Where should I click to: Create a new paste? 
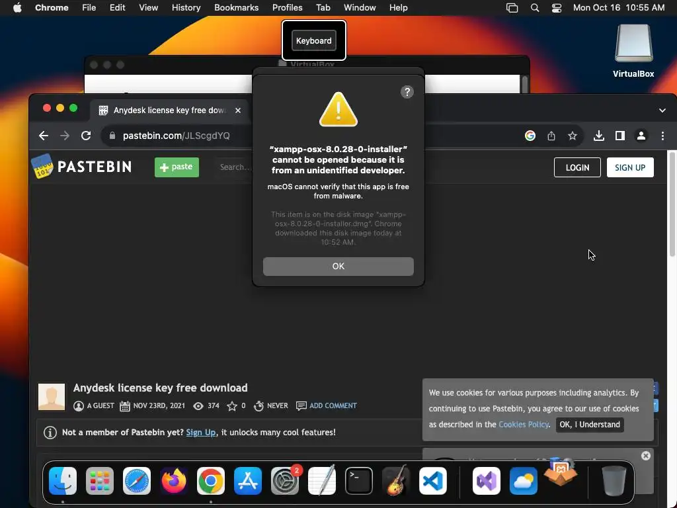(177, 167)
